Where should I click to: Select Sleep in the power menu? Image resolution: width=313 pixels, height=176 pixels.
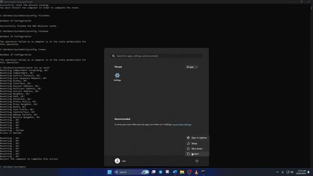point(197,143)
